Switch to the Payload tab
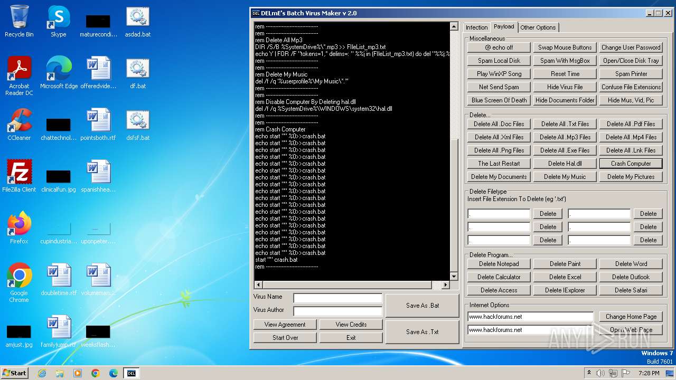Viewport: 676px width, 380px height. [x=504, y=26]
